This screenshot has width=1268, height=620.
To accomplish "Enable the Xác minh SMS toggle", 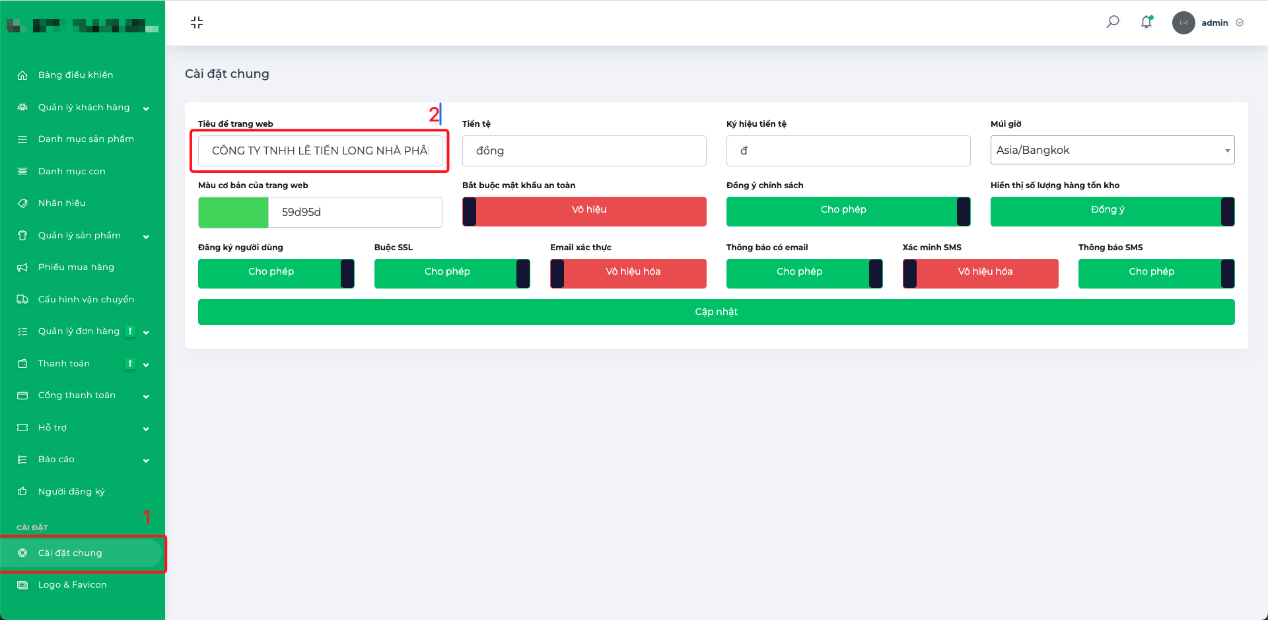I will coord(981,273).
